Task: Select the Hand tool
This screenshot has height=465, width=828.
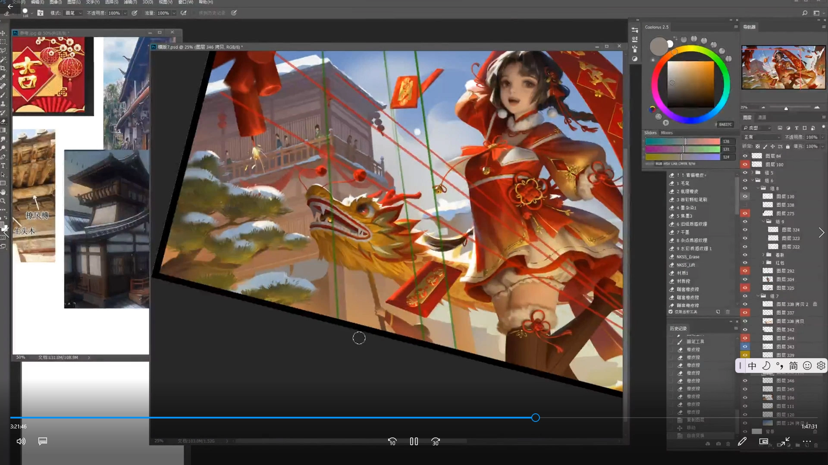Action: 3,192
